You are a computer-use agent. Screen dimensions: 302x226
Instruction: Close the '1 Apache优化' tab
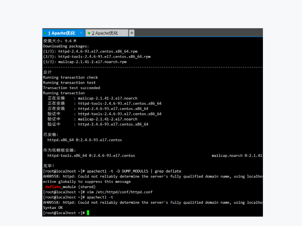pos(81,33)
